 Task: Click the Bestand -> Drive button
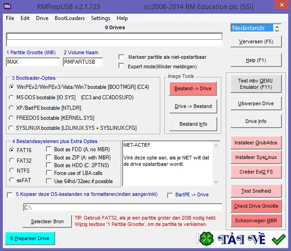[x=193, y=88]
